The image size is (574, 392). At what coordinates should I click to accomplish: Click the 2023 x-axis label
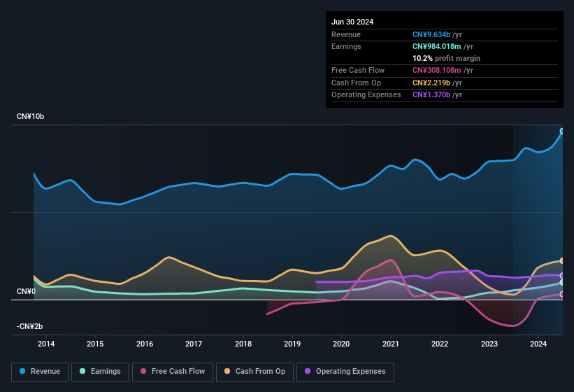click(x=489, y=344)
